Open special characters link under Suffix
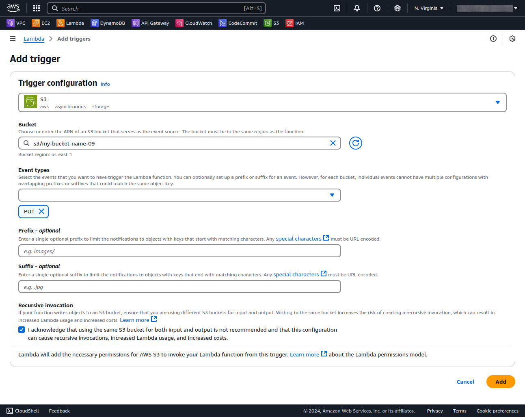 (296, 274)
